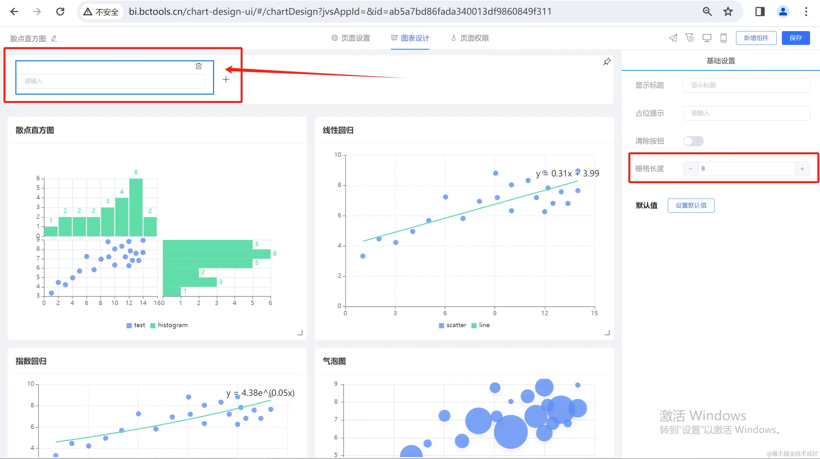Screen dimensions: 820x459
Task: Click the trash icon in the input component
Action: (199, 66)
